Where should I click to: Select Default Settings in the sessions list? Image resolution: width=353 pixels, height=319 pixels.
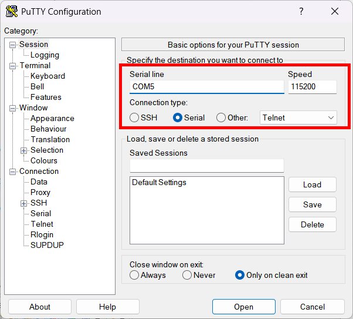159,183
